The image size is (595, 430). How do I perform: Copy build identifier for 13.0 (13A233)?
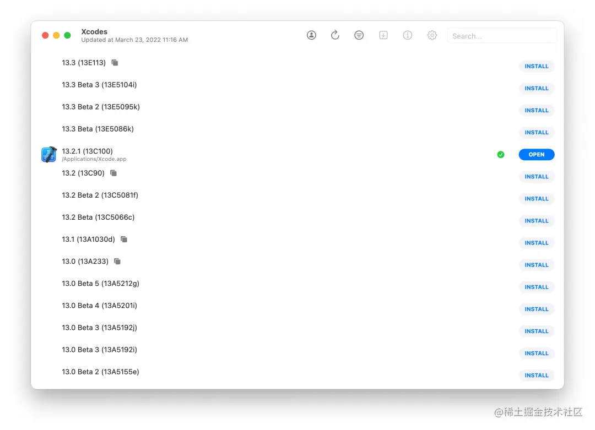117,262
